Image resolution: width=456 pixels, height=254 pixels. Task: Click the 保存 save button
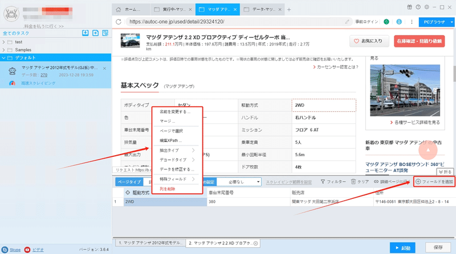click(x=438, y=248)
